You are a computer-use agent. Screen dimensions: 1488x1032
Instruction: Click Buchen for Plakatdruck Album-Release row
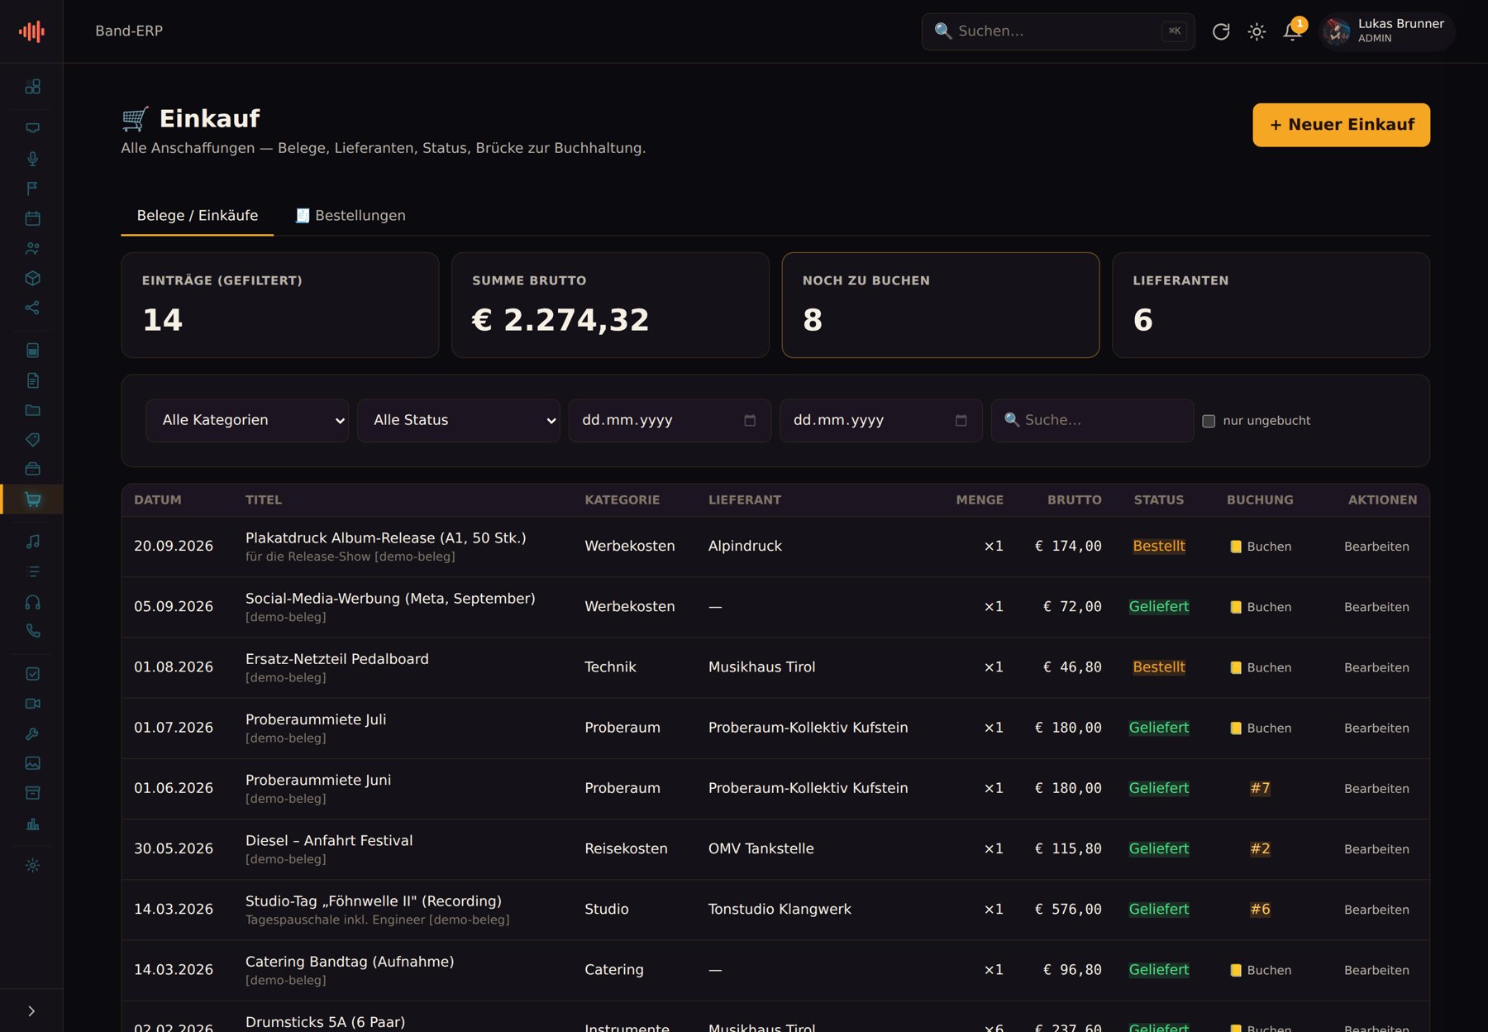pyautogui.click(x=1260, y=547)
